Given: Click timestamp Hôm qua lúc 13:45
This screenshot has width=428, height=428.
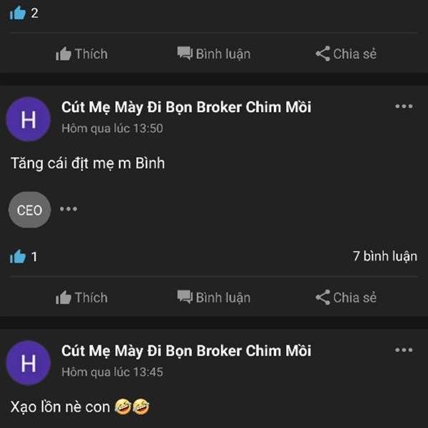Looking at the screenshot, I should coord(112,372).
